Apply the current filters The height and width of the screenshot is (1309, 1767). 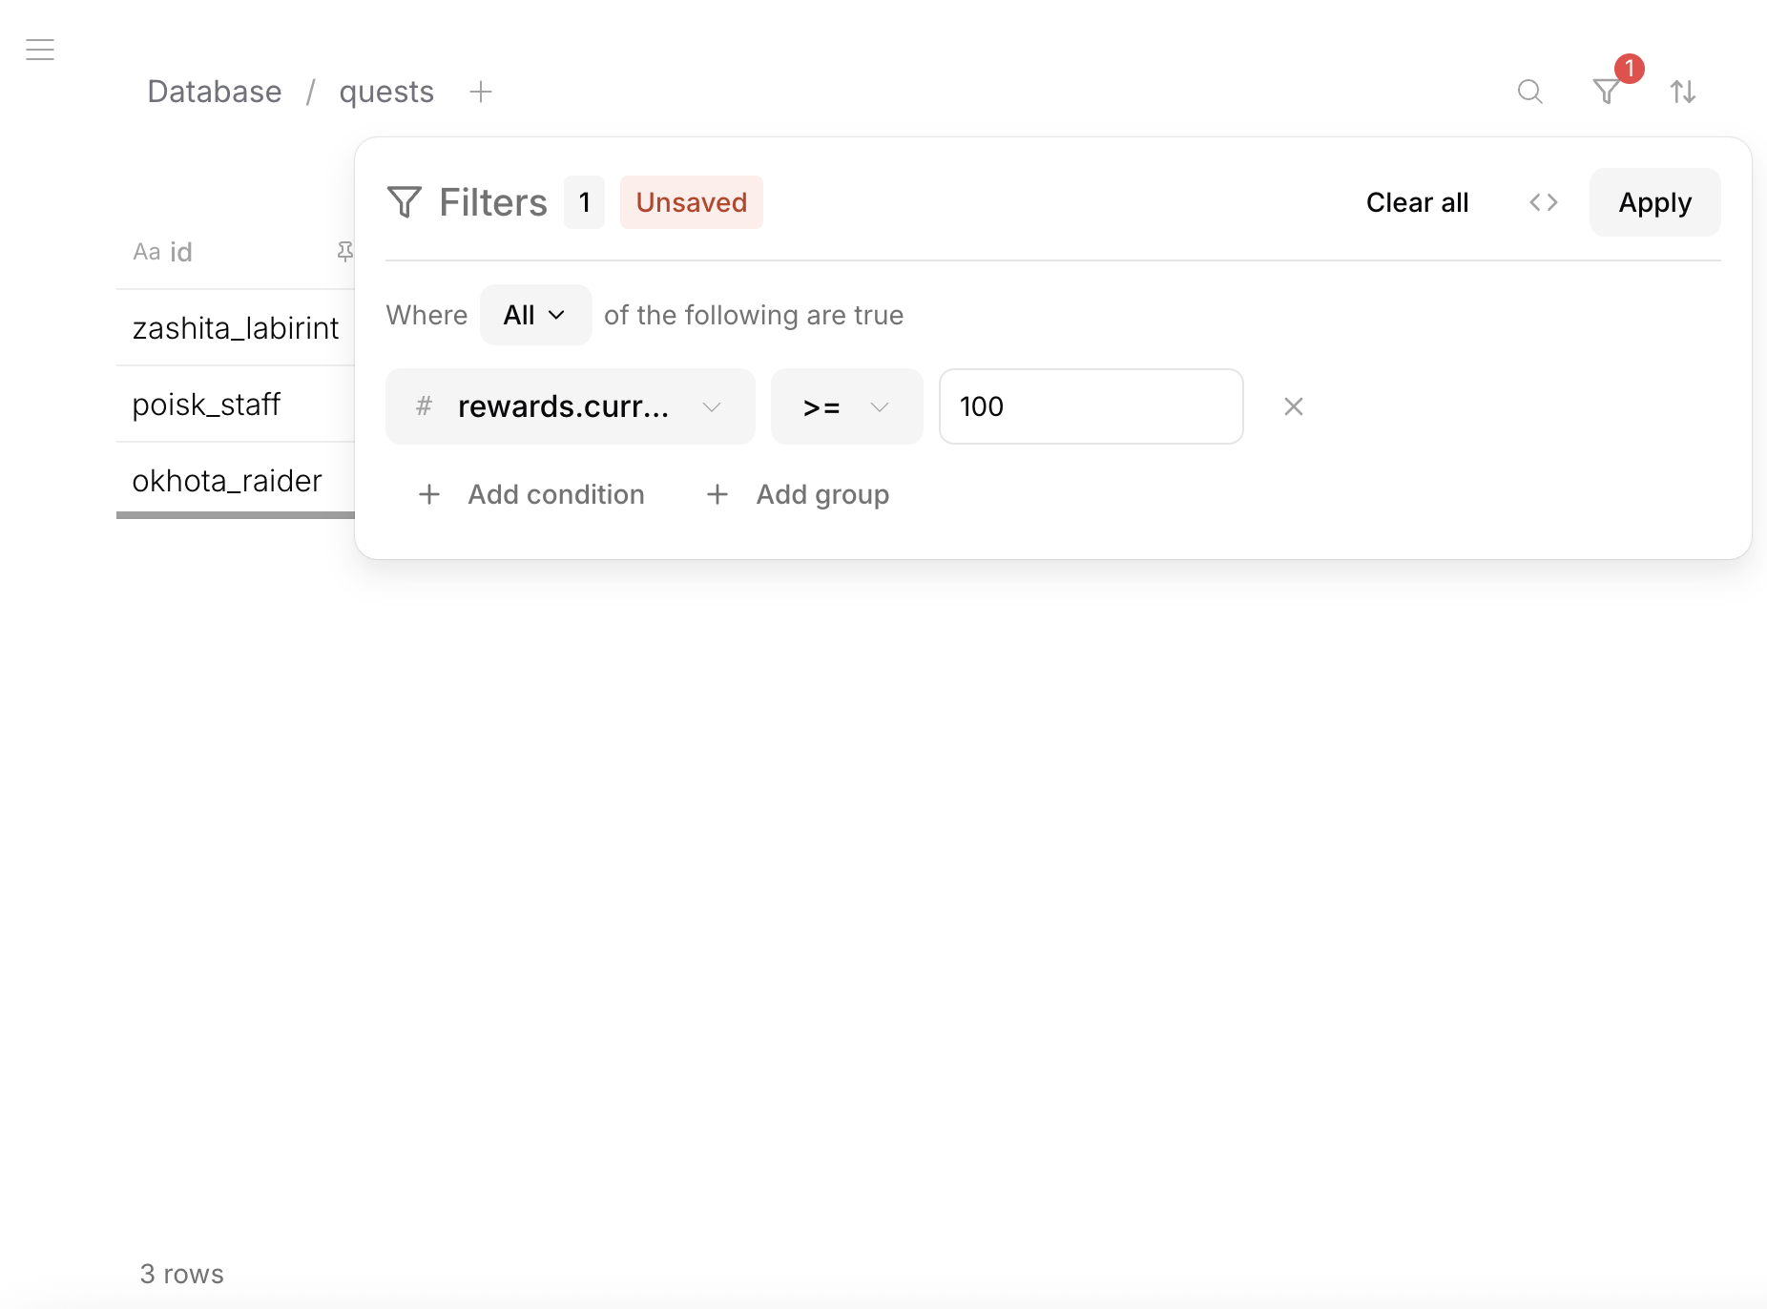[x=1653, y=201]
